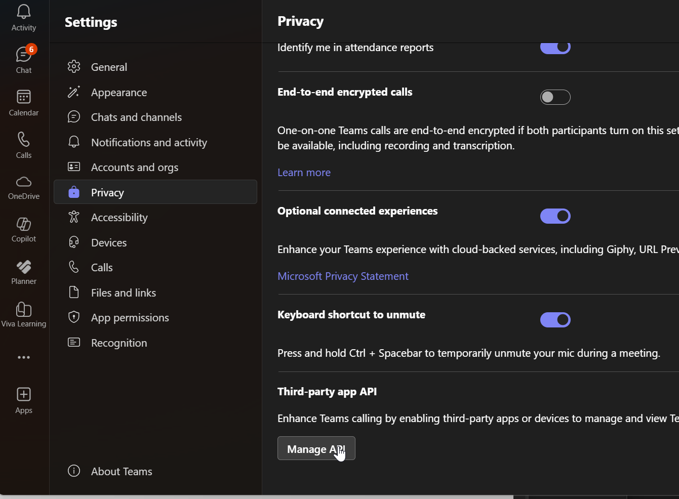
Task: Browse more Apps via the plus icon
Action: [x=23, y=400]
